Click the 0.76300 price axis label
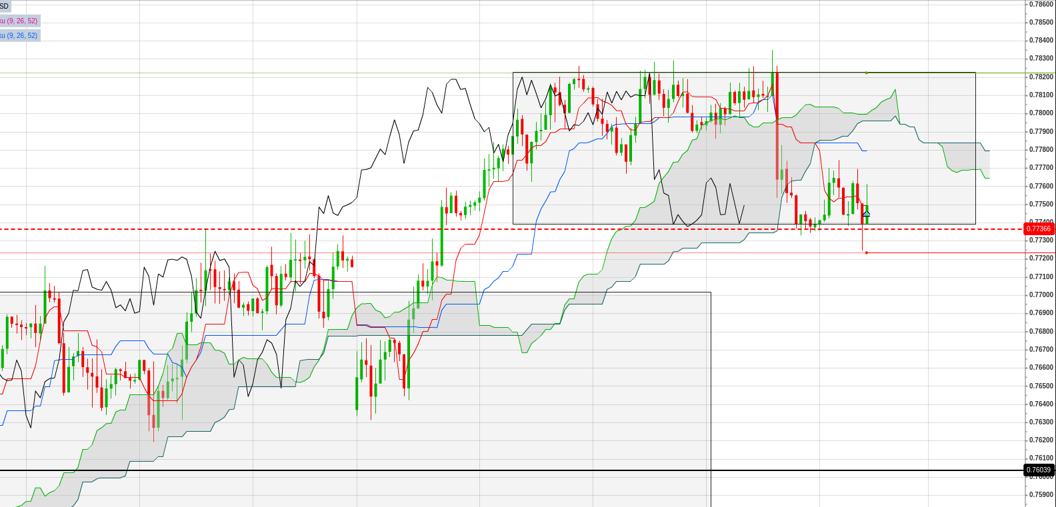Screen dimensions: 1056x507 click(x=1041, y=422)
